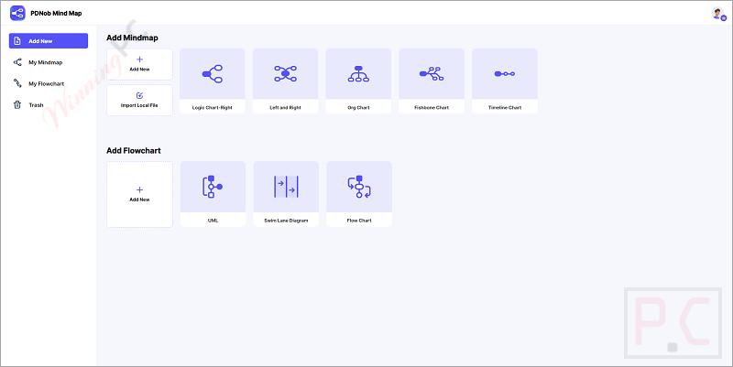Open the Flow Chart template icon
The image size is (733, 367).
tap(358, 187)
